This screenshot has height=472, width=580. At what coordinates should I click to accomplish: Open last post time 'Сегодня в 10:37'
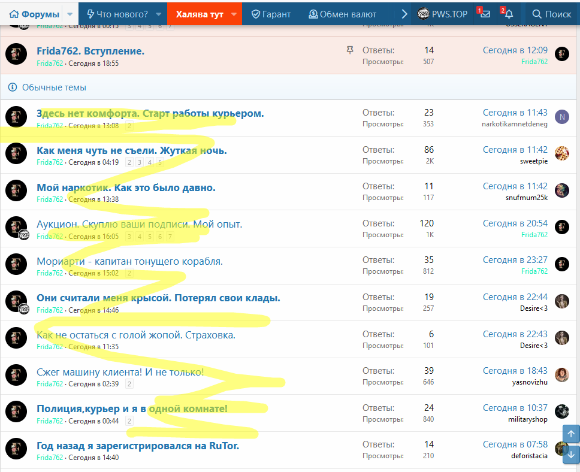[x=515, y=408]
